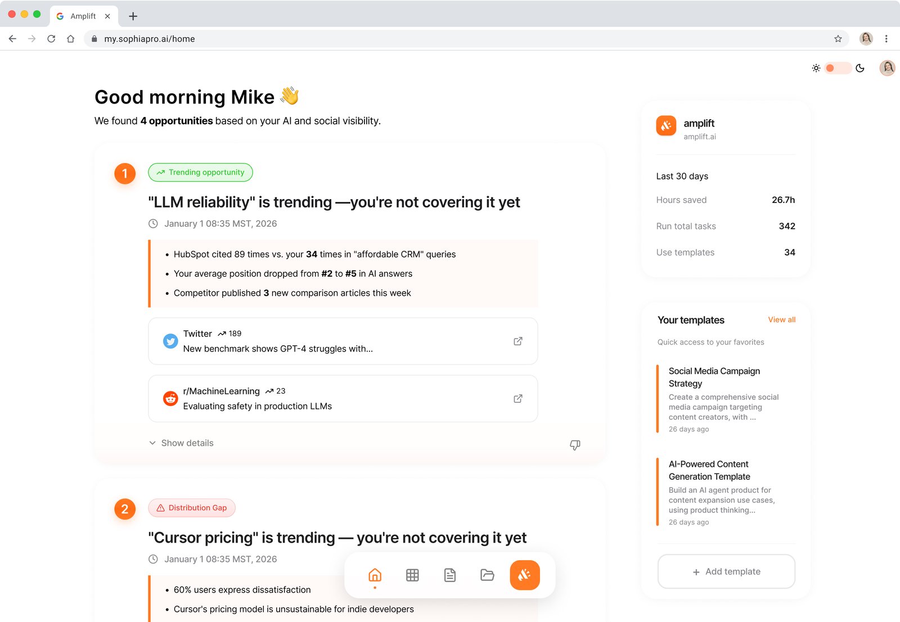Click the Add template button
This screenshot has height=622, width=900.
(726, 571)
